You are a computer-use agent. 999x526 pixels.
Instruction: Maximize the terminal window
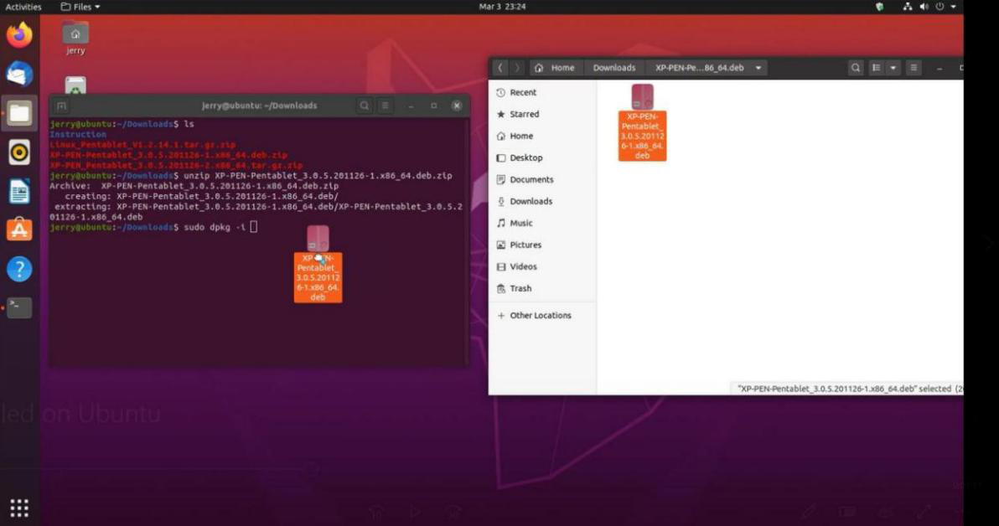[434, 106]
